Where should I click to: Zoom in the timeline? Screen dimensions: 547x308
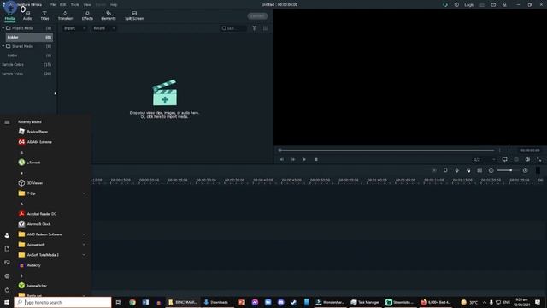point(526,170)
